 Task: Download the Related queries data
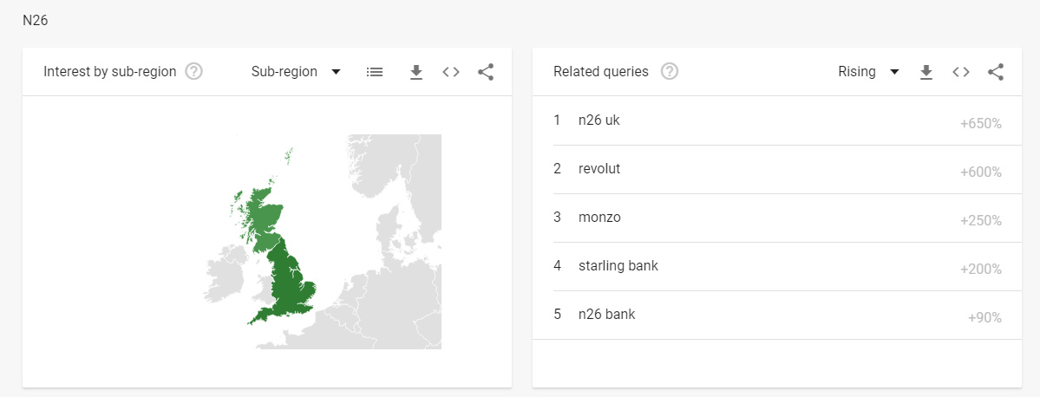tap(926, 72)
